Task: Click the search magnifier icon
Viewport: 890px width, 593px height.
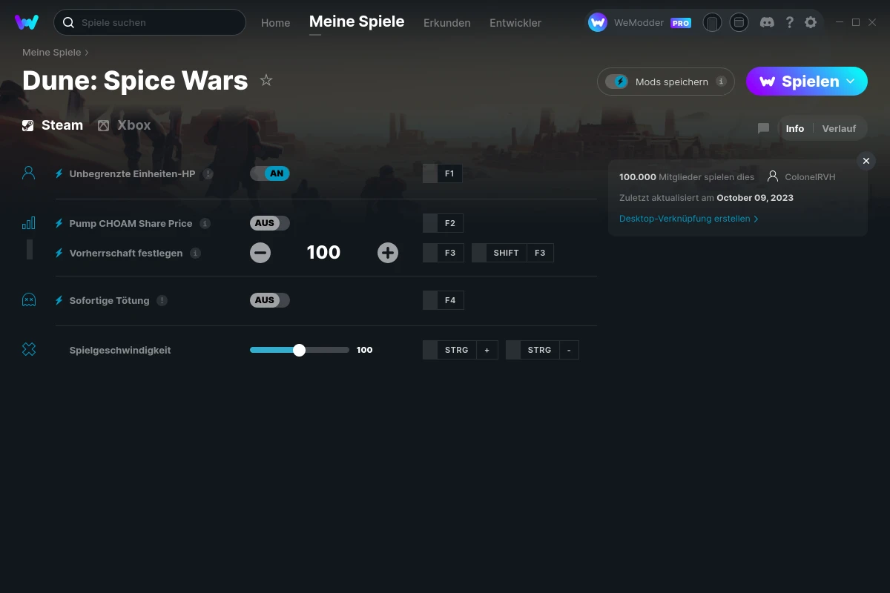Action: pos(68,22)
